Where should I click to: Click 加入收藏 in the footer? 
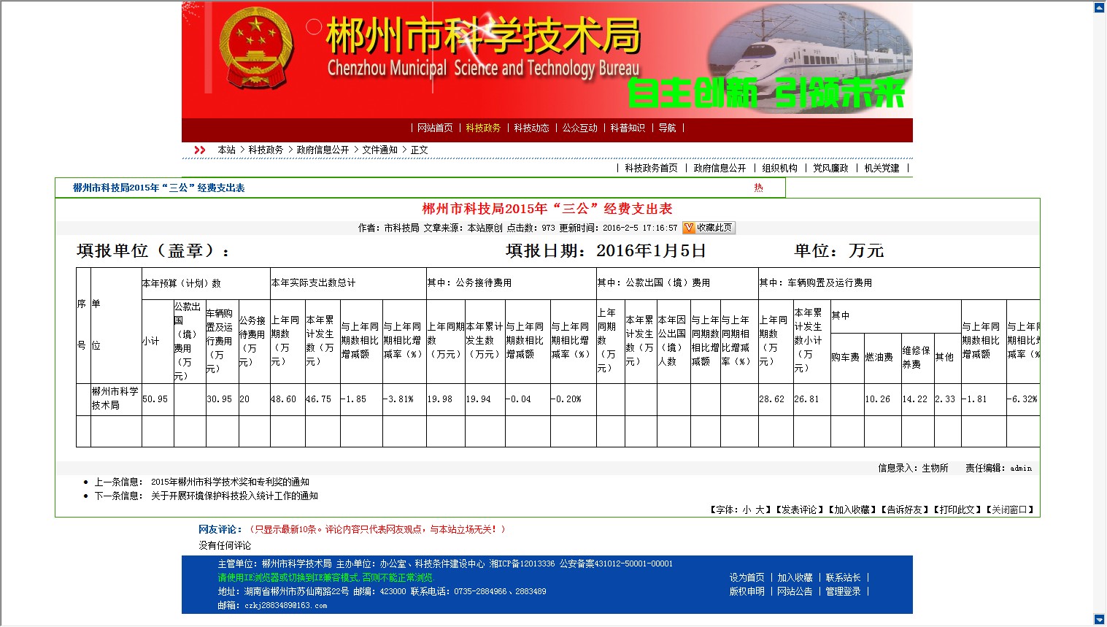pyautogui.click(x=795, y=577)
